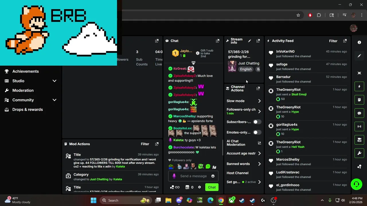
Task: Click the info icon in right sidebar
Action: click(359, 42)
